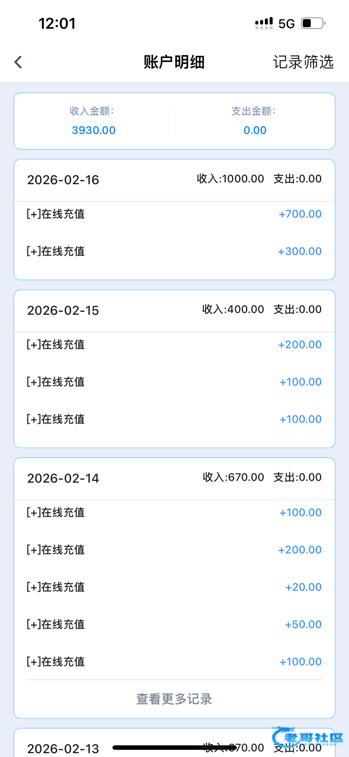
Task: Tap the 支出金额 0.00 total
Action: (255, 121)
